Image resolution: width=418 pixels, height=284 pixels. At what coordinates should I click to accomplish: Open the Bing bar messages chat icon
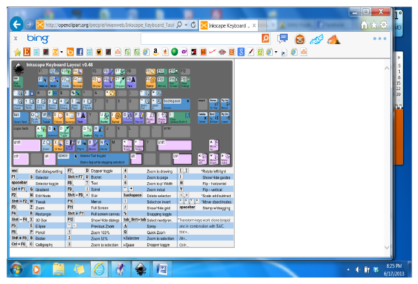(283, 39)
